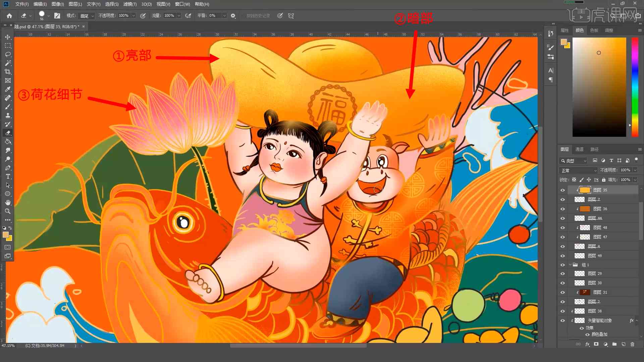
Task: Switch to the 调整 tab
Action: tap(609, 30)
